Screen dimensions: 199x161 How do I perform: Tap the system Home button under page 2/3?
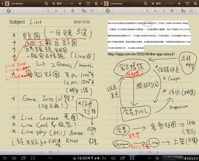coord(113,158)
